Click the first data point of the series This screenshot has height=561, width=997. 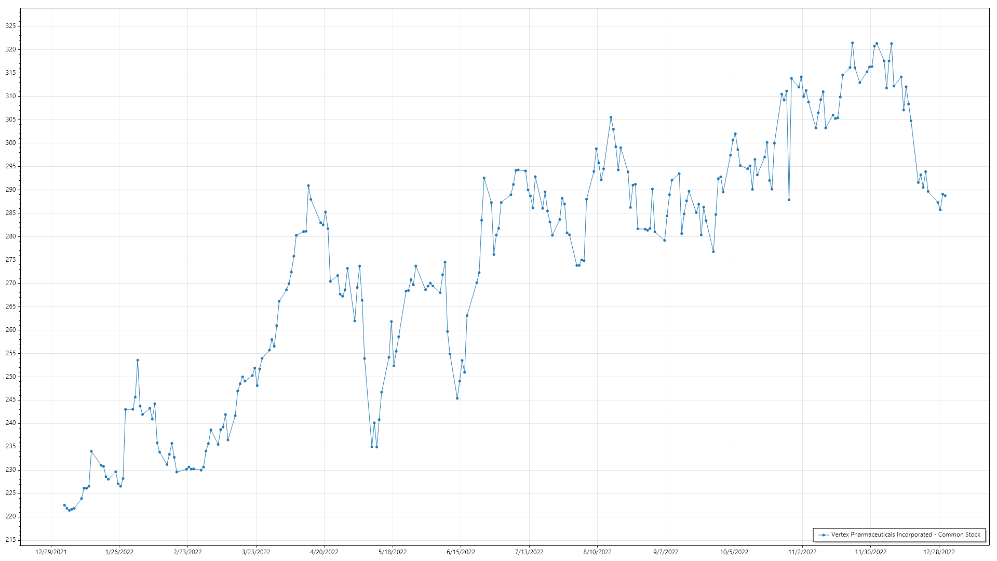pyautogui.click(x=64, y=505)
